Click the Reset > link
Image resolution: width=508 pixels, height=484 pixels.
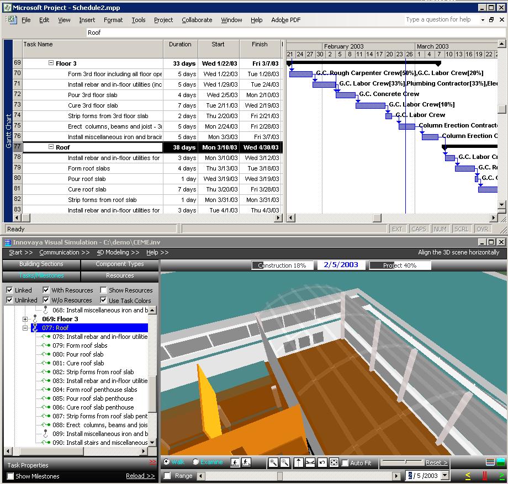point(436,462)
